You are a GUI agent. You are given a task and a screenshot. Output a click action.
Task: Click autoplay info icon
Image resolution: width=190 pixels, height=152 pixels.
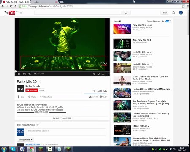click(163, 21)
